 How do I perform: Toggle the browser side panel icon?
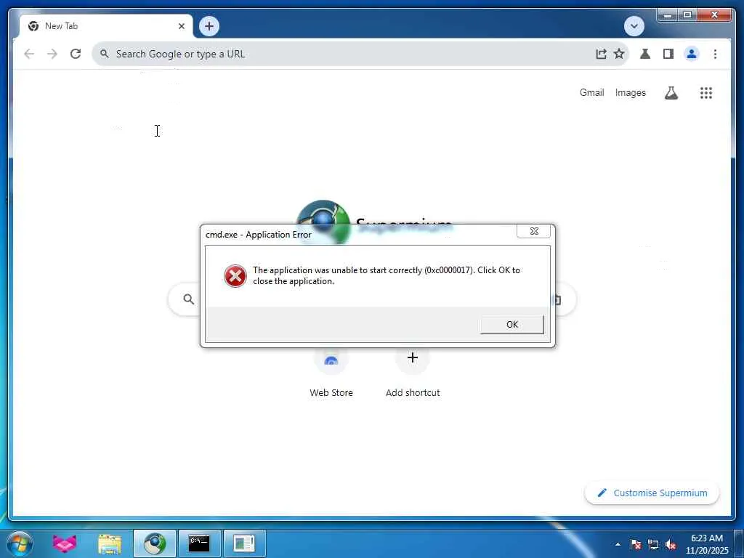pyautogui.click(x=668, y=54)
